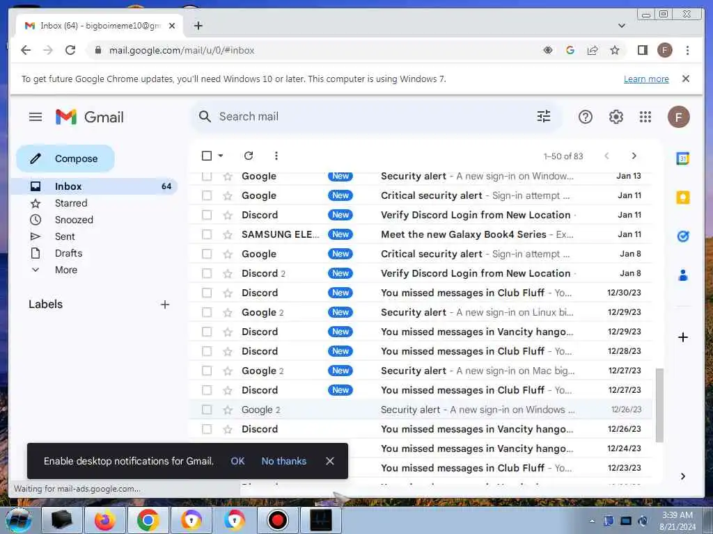Switch to the Inbox (64) browser tab
The image size is (713, 534).
[99, 26]
